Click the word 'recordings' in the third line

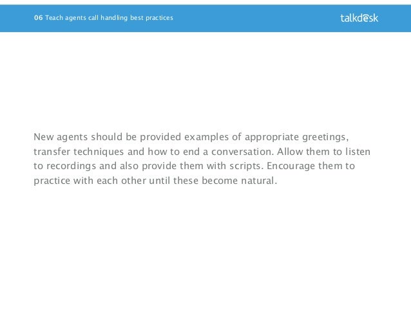coord(71,166)
